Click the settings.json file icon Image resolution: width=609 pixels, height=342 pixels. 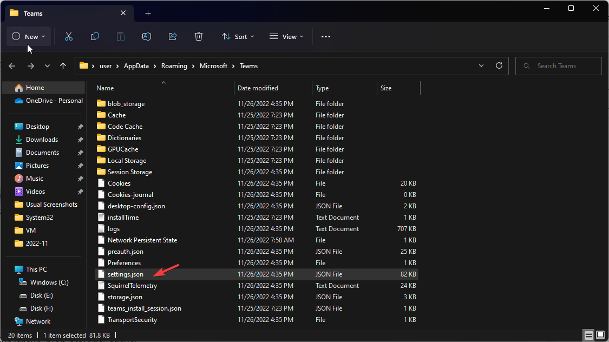click(101, 274)
